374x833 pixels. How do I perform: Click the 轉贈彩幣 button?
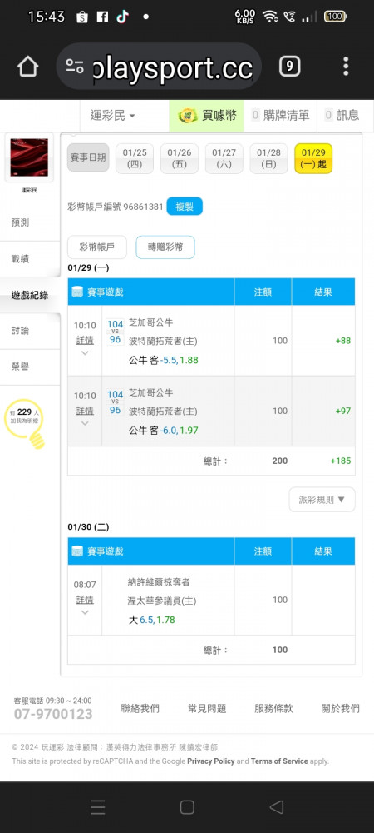point(165,247)
